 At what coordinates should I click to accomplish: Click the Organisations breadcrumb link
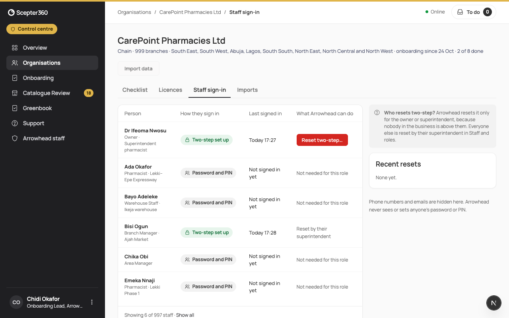pos(134,12)
